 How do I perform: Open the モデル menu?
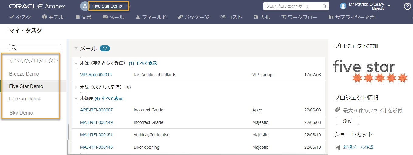click(53, 17)
